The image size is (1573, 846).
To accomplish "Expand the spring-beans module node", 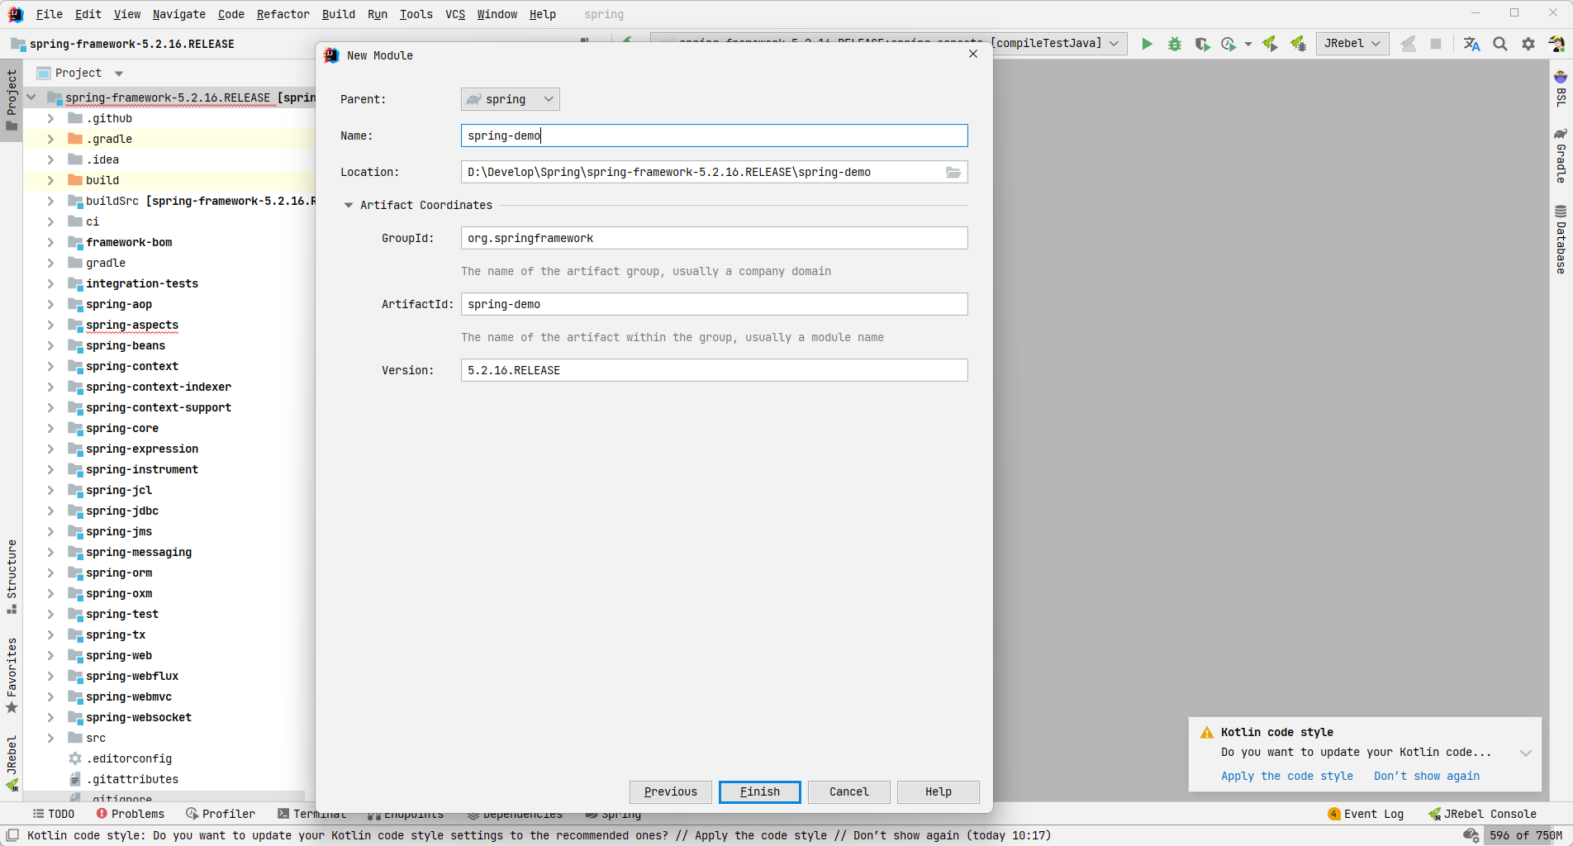I will pyautogui.click(x=50, y=345).
